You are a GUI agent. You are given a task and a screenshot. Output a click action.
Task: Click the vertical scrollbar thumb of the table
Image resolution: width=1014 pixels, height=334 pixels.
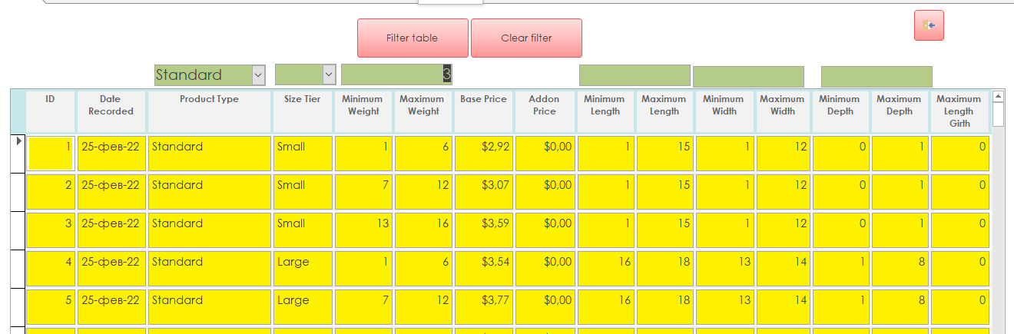(998, 115)
